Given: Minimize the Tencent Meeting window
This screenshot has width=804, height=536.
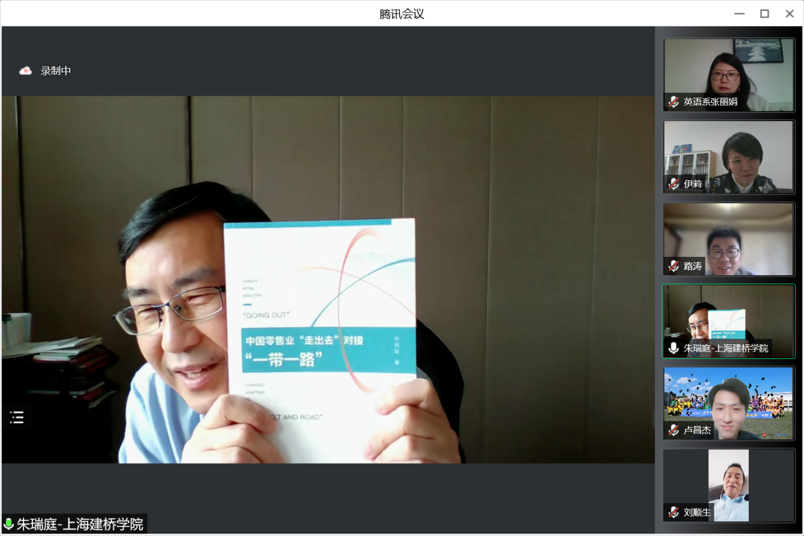Looking at the screenshot, I should [739, 13].
